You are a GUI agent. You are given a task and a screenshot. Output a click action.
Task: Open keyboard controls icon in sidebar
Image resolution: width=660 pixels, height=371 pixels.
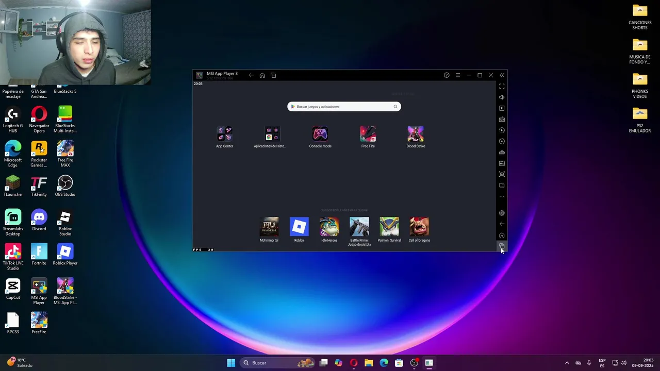coord(502,120)
